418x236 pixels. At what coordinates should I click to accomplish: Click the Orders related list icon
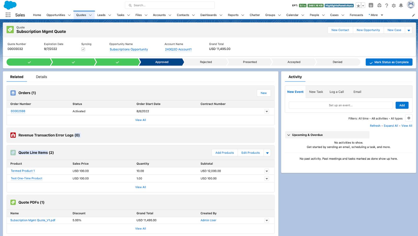pos(13,93)
